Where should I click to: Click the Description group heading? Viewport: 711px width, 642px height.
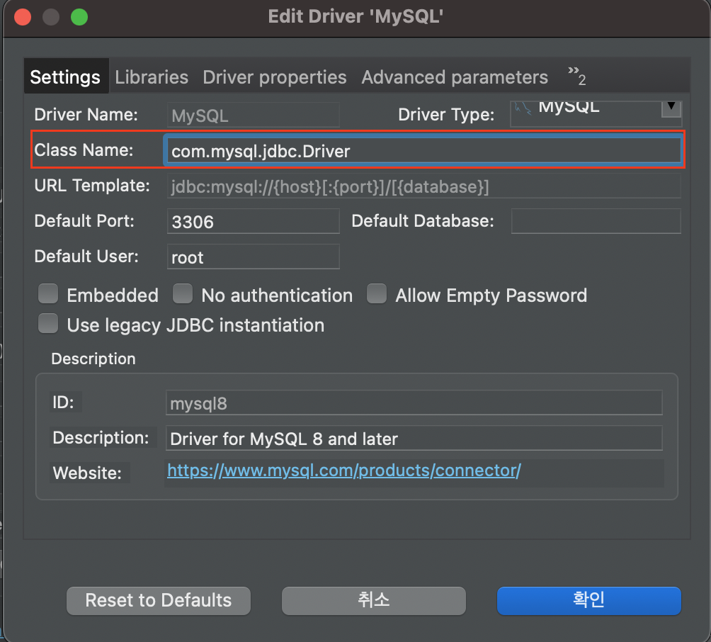coord(93,359)
